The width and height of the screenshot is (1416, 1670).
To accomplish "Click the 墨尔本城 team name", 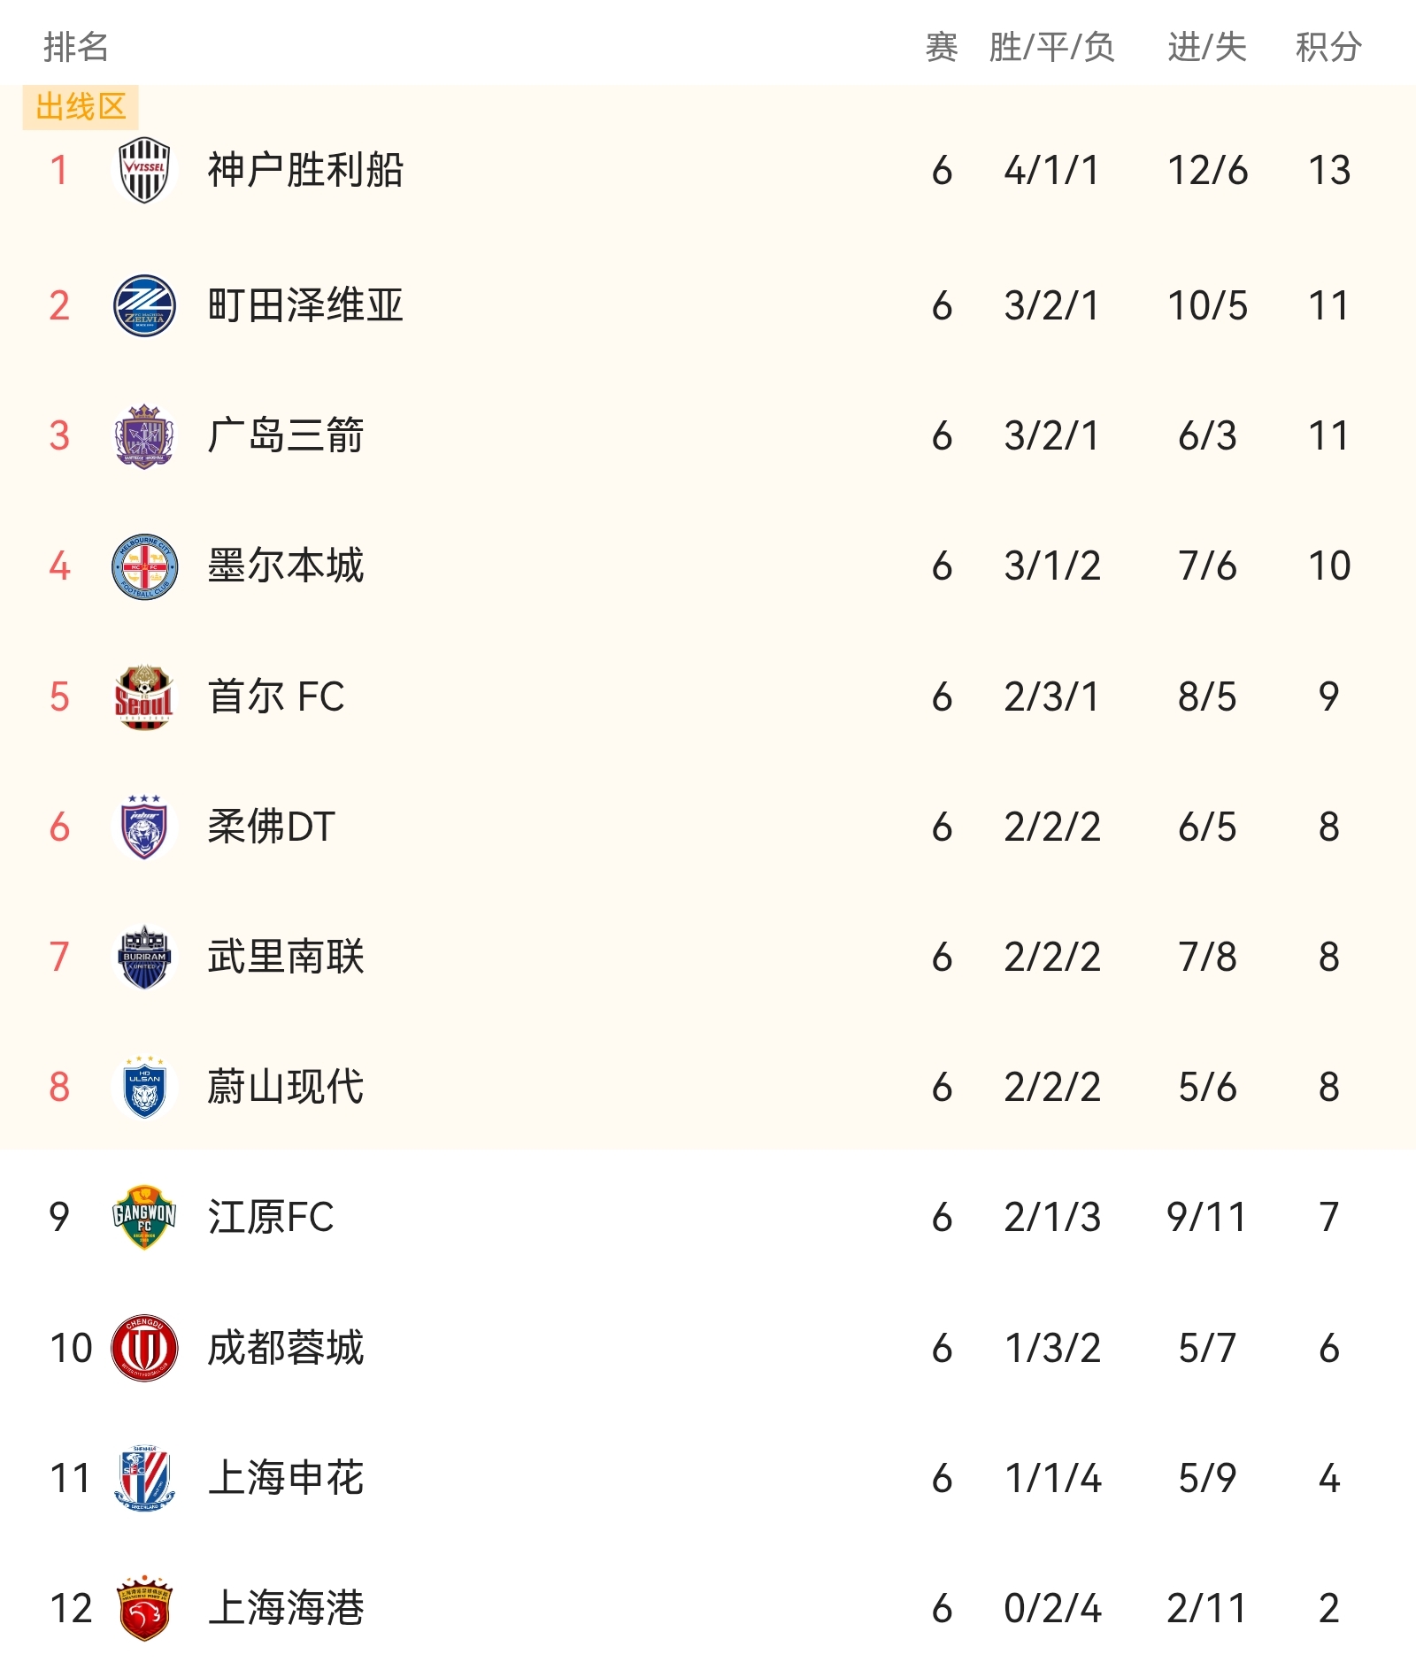I will [x=286, y=566].
